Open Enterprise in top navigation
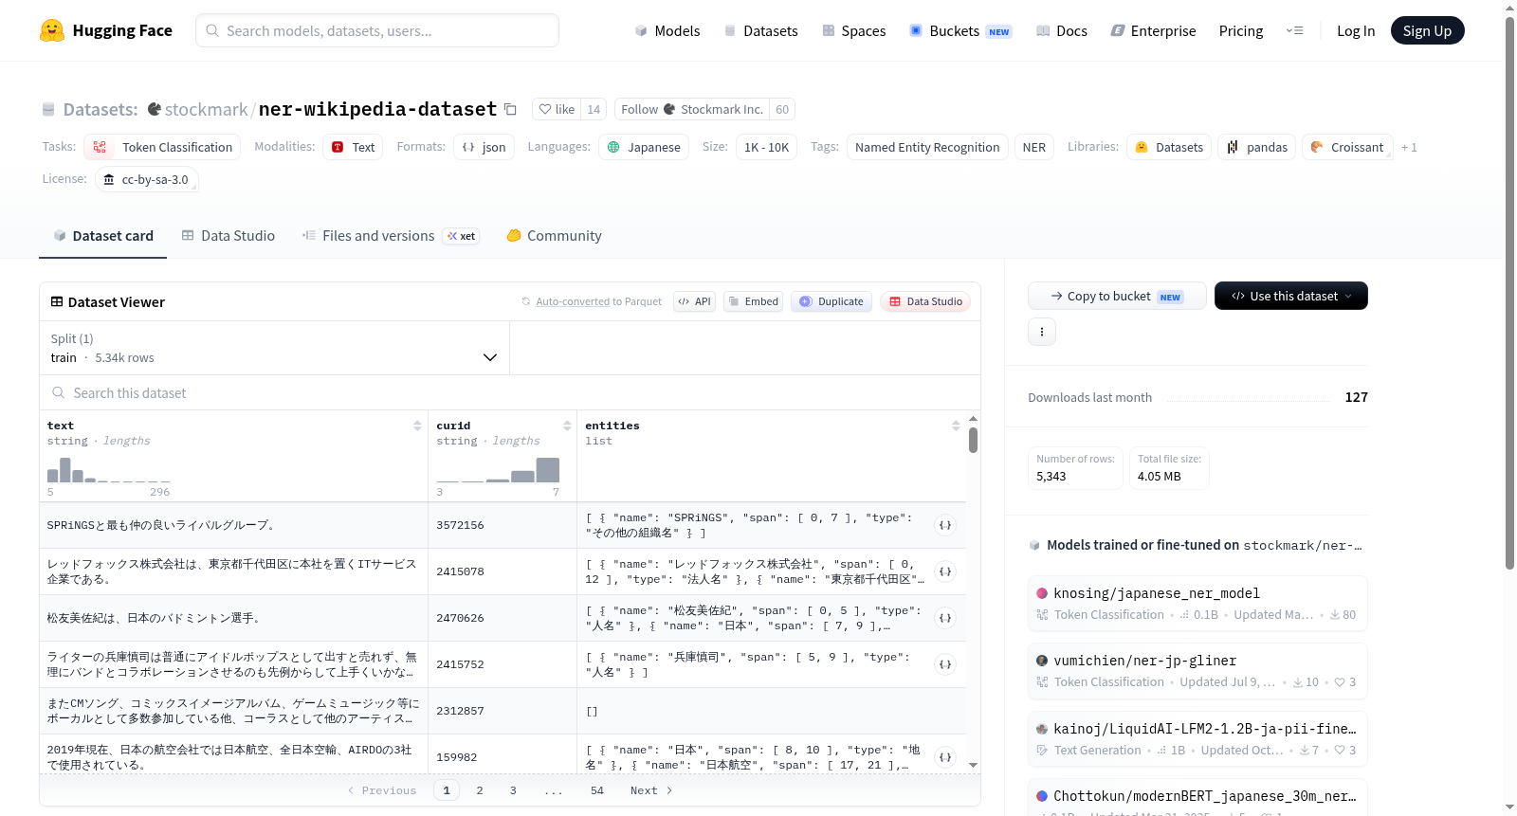Viewport: 1517px width, 816px height. pyautogui.click(x=1153, y=30)
